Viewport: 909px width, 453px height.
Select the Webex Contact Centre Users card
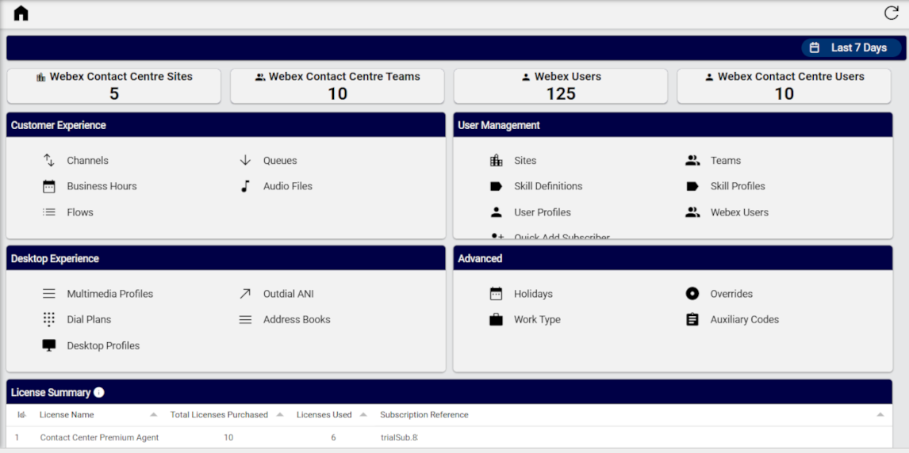pyautogui.click(x=784, y=86)
